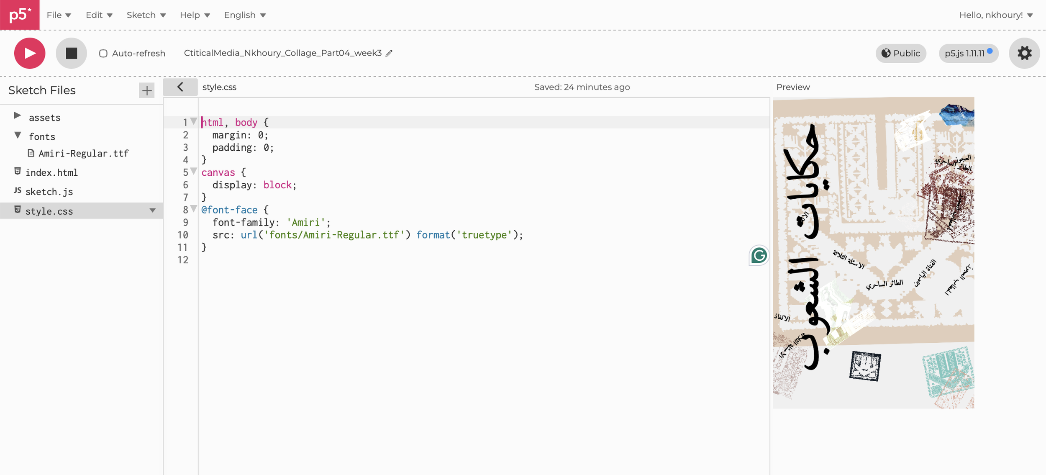This screenshot has height=475, width=1046.
Task: Stop the running sketch
Action: 71,53
